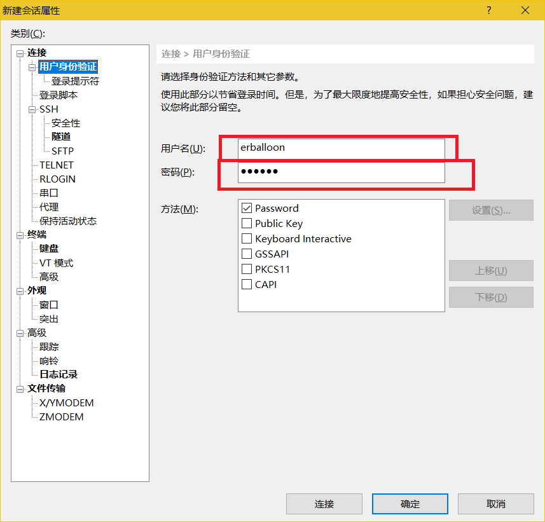Screen dimensions: 545x522
Task: Tick the GSSAPI authentication checkbox
Action: [x=247, y=254]
